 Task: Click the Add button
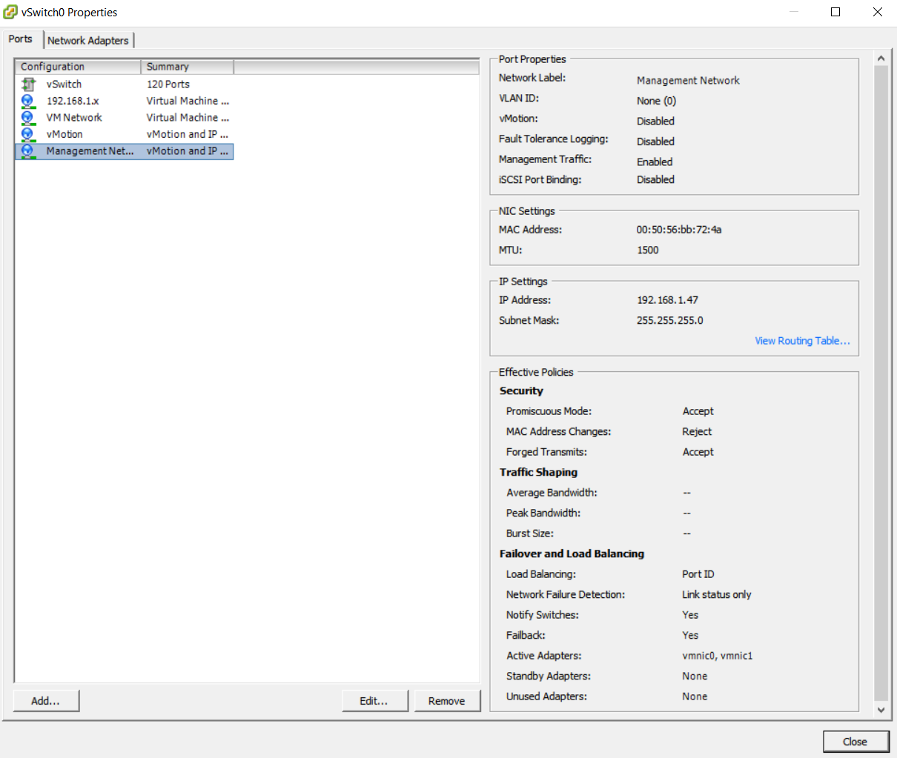pos(46,700)
